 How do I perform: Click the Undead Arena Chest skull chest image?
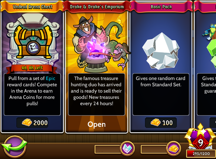click(x=33, y=40)
